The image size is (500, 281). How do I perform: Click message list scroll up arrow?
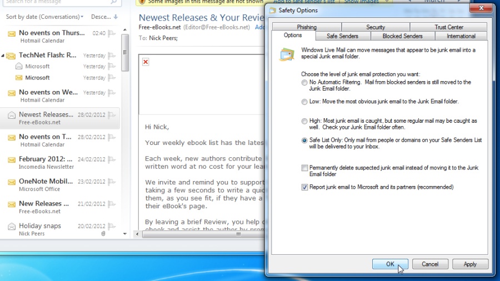click(x=125, y=29)
